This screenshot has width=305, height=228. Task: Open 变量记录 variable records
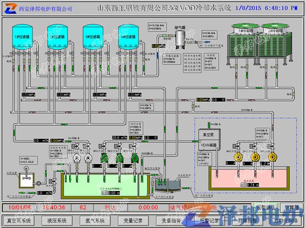(132, 220)
